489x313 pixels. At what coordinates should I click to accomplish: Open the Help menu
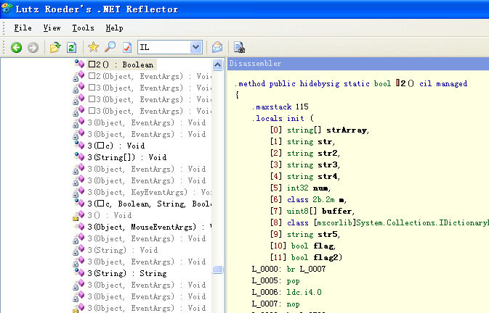pyautogui.click(x=114, y=28)
